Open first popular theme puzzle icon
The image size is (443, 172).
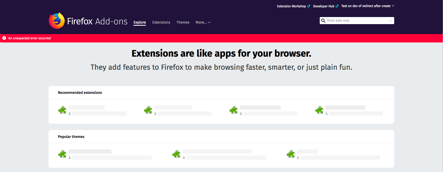[x=62, y=154]
